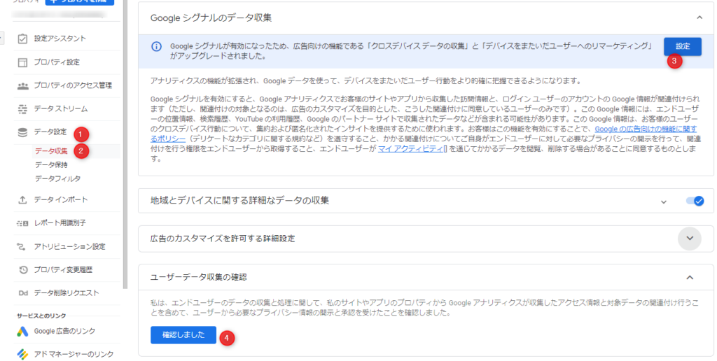Click the プロパティのアクセス管理 people icon

coord(22,85)
